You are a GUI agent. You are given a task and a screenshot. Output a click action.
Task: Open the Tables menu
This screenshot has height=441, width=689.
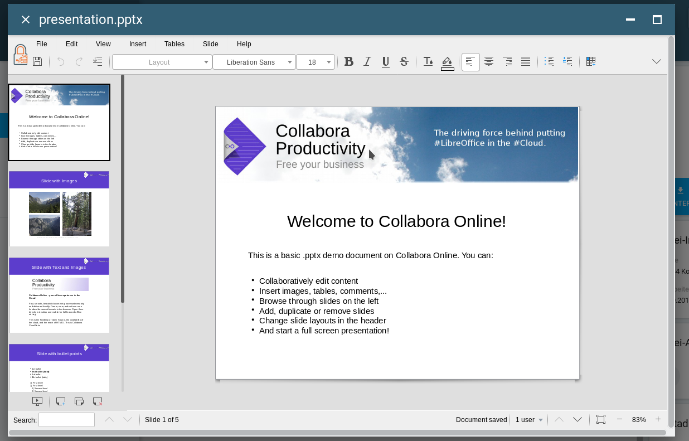point(174,44)
